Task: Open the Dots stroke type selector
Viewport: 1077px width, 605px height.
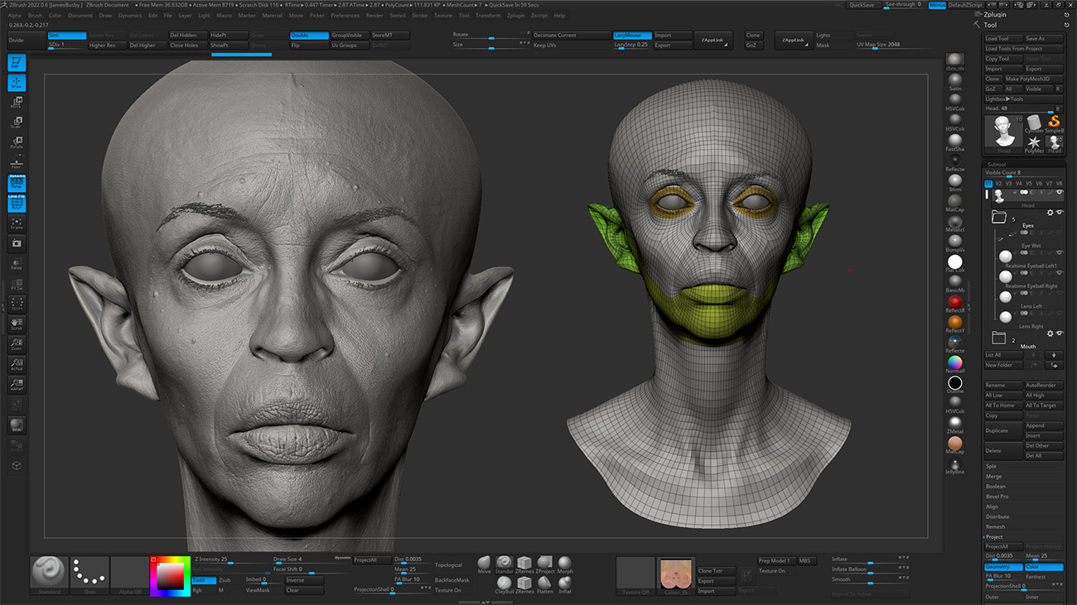Action: [x=89, y=575]
